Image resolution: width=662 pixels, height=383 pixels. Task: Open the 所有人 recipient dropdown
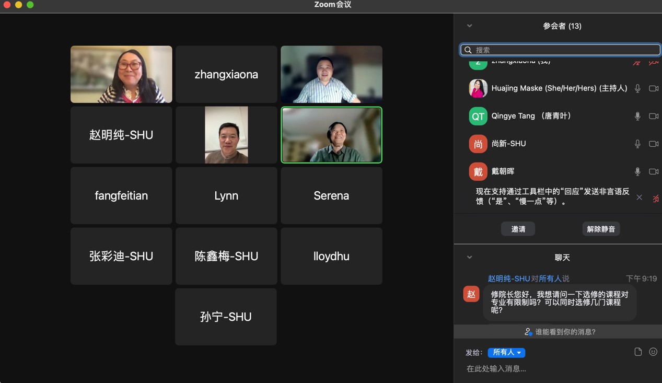coord(506,353)
